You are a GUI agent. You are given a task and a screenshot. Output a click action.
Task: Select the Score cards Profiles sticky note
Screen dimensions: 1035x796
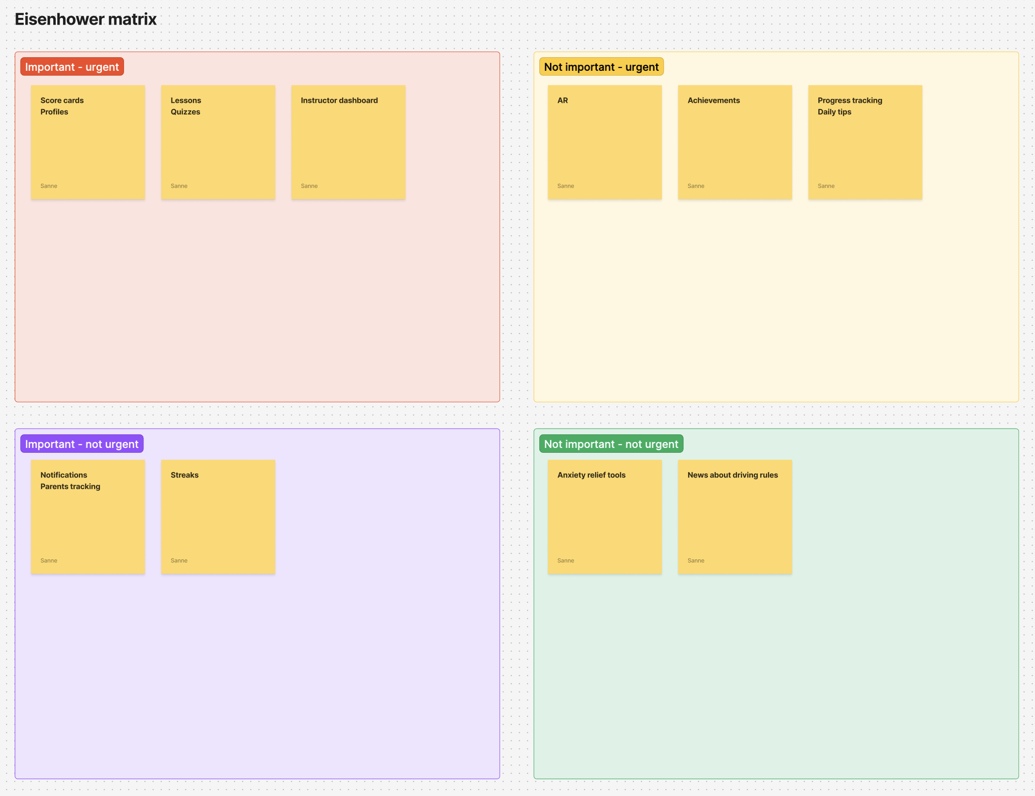pos(88,142)
